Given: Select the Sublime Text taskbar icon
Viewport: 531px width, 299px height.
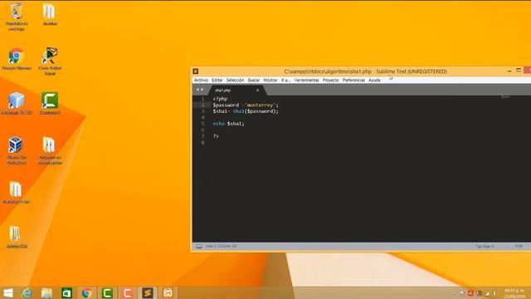Looking at the screenshot, I should 148,293.
